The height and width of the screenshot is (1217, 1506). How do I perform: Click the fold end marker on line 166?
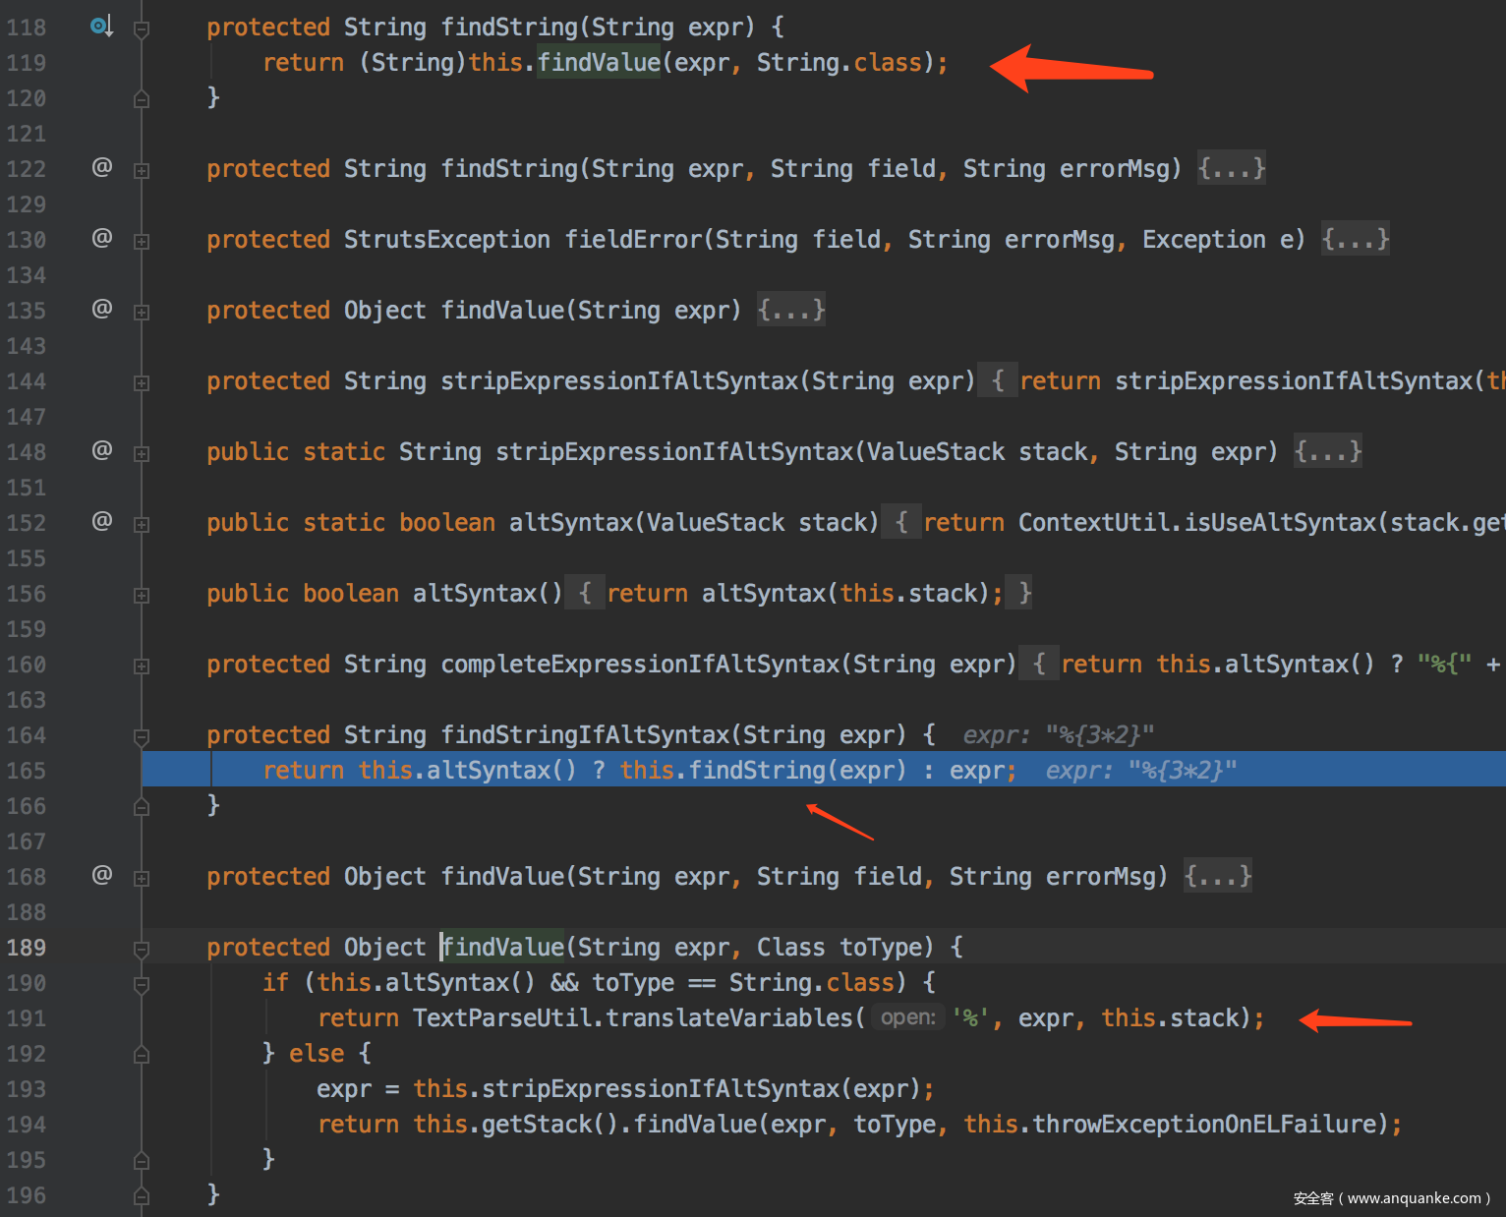pyautogui.click(x=142, y=806)
